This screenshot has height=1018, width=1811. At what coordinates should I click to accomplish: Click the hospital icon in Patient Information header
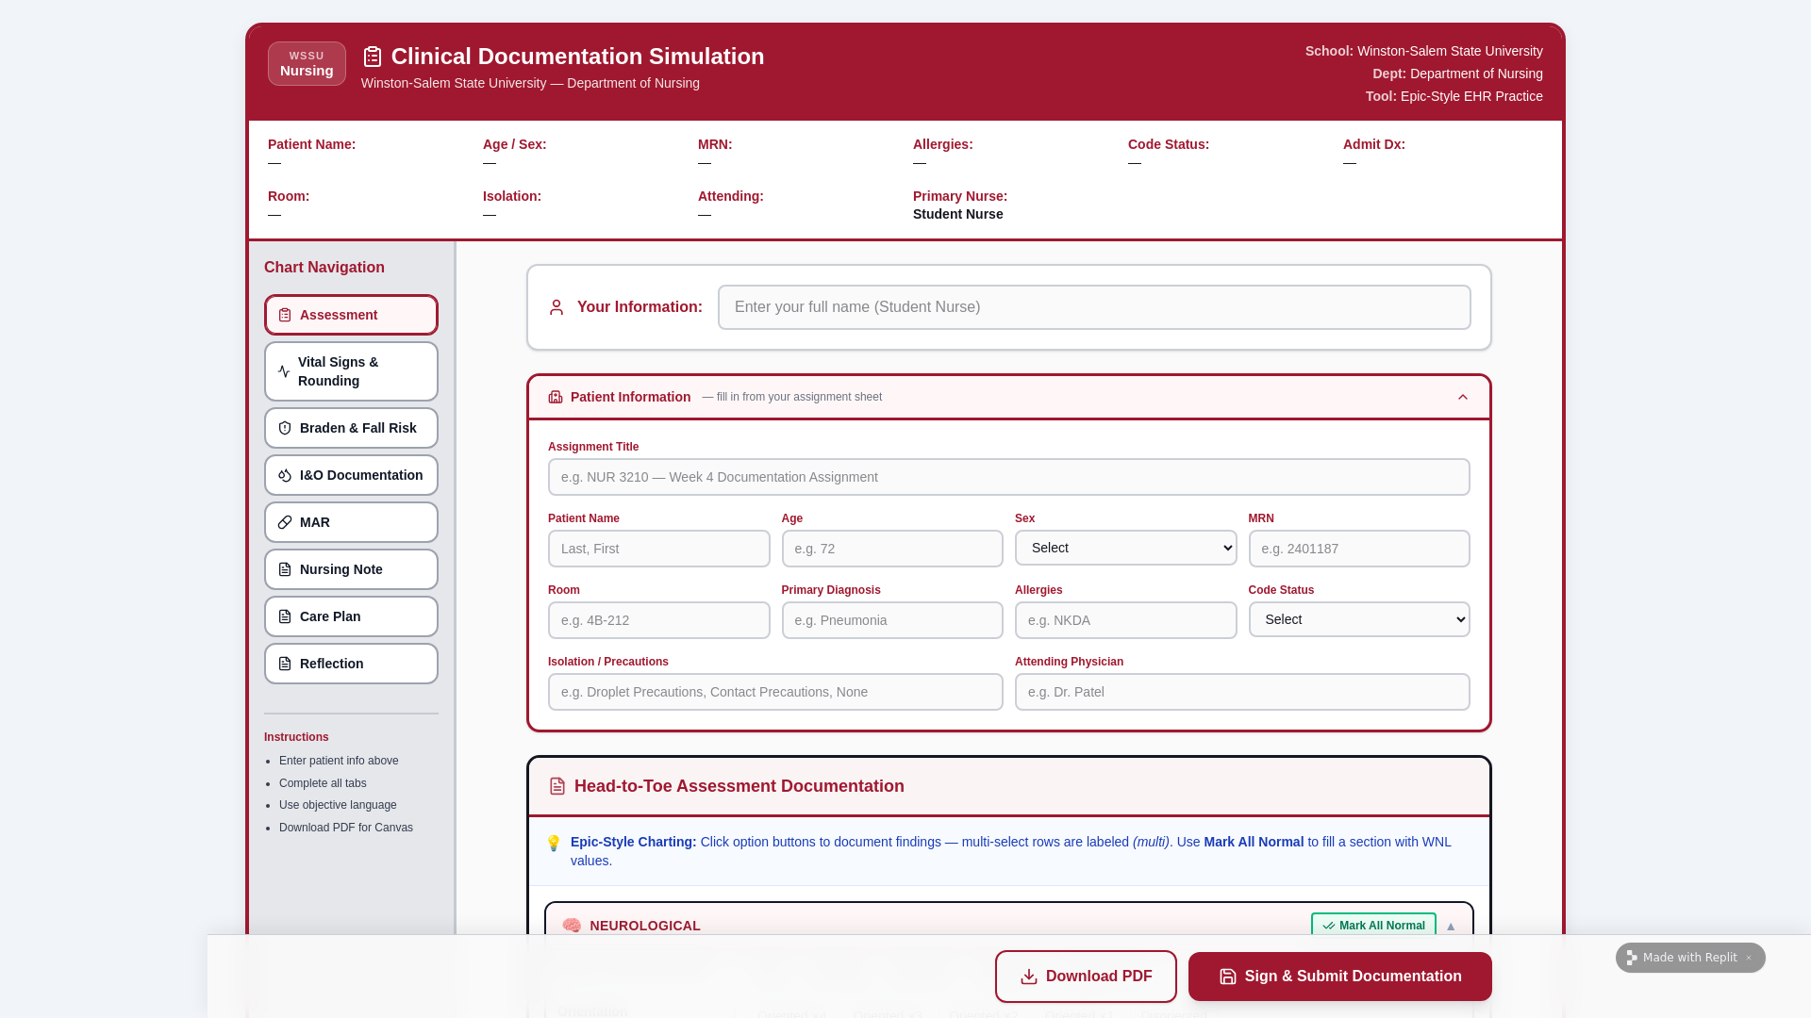click(556, 397)
